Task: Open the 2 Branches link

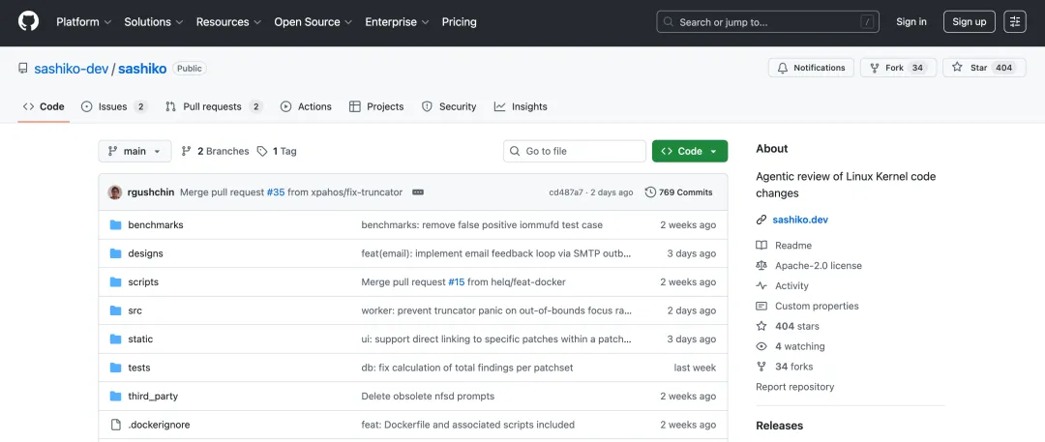Action: click(x=215, y=151)
